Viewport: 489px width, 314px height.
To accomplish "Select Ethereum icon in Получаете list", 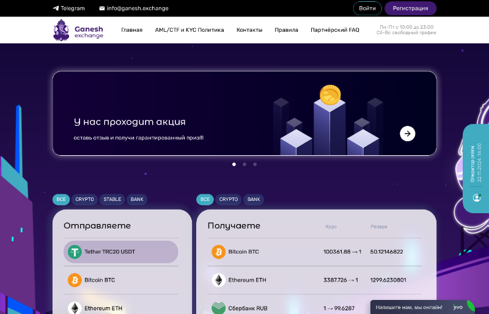I will pos(218,280).
